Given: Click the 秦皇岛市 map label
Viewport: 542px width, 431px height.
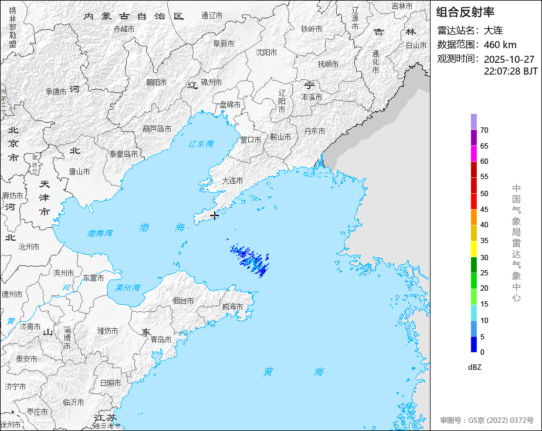Looking at the screenshot, I should pyautogui.click(x=124, y=154).
